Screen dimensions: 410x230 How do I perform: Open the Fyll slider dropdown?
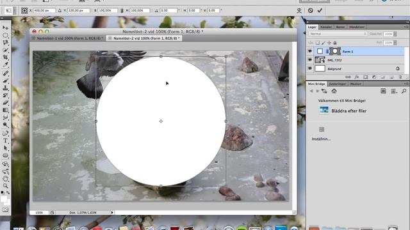pos(395,43)
